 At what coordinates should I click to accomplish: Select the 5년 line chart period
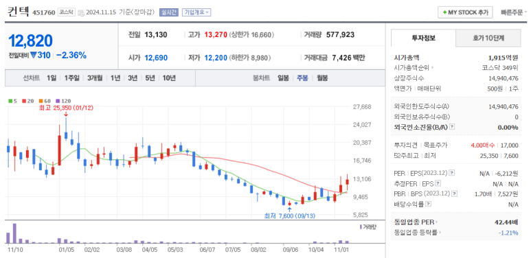click(x=150, y=78)
